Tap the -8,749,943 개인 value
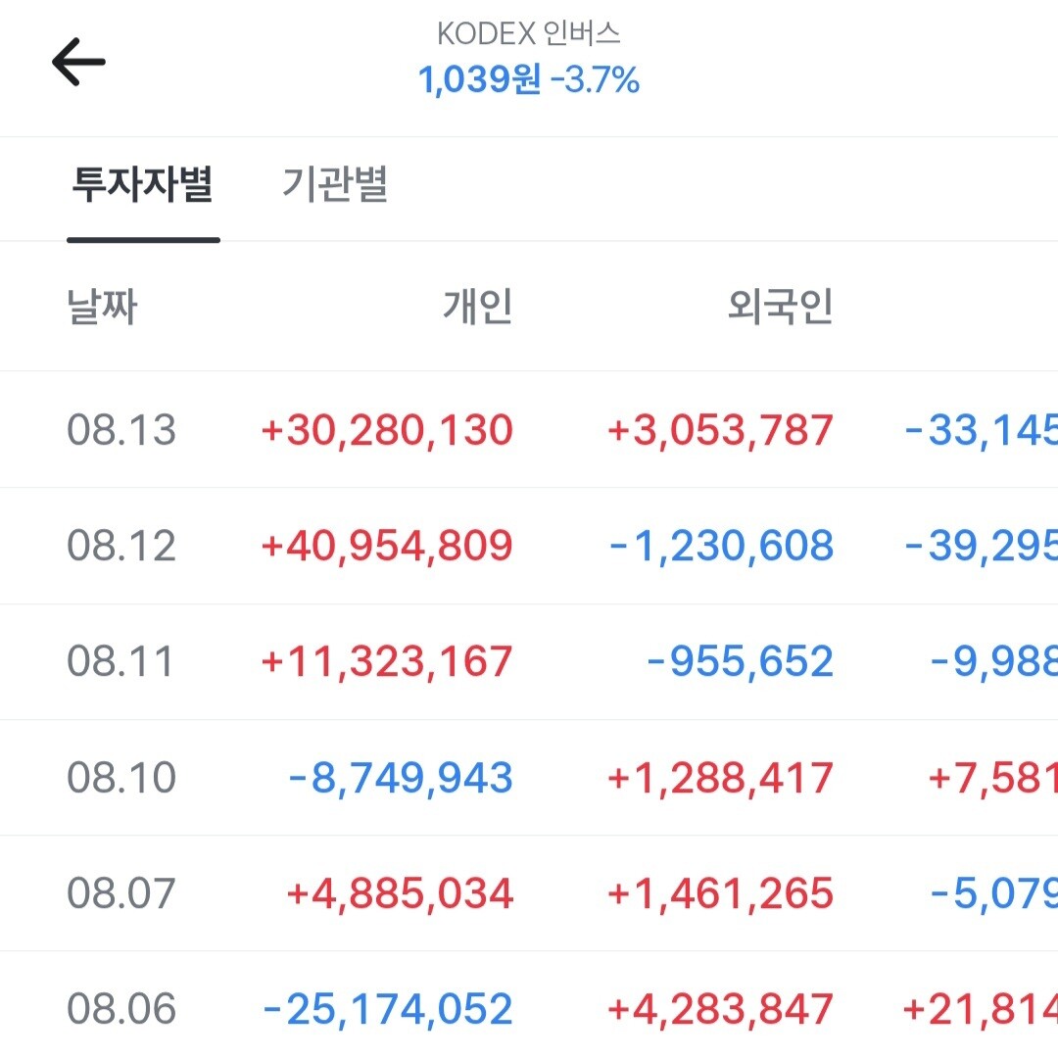The image size is (1058, 1058). 401,778
